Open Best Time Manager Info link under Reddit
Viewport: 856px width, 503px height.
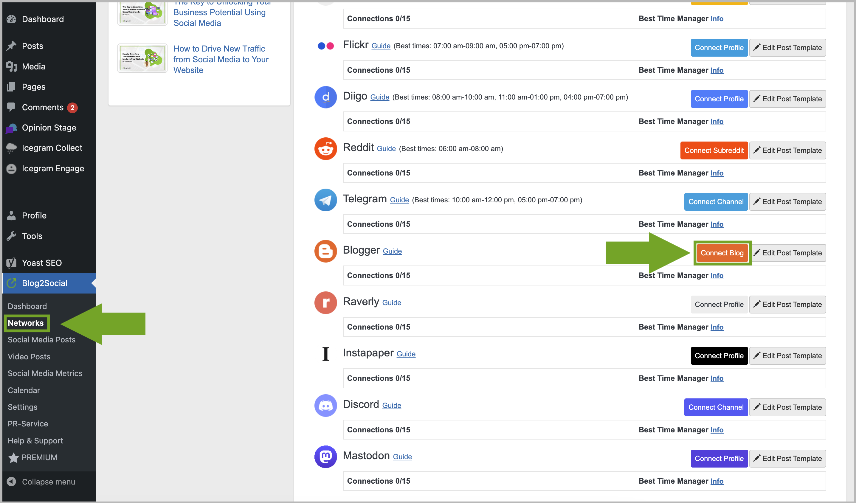pyautogui.click(x=717, y=173)
